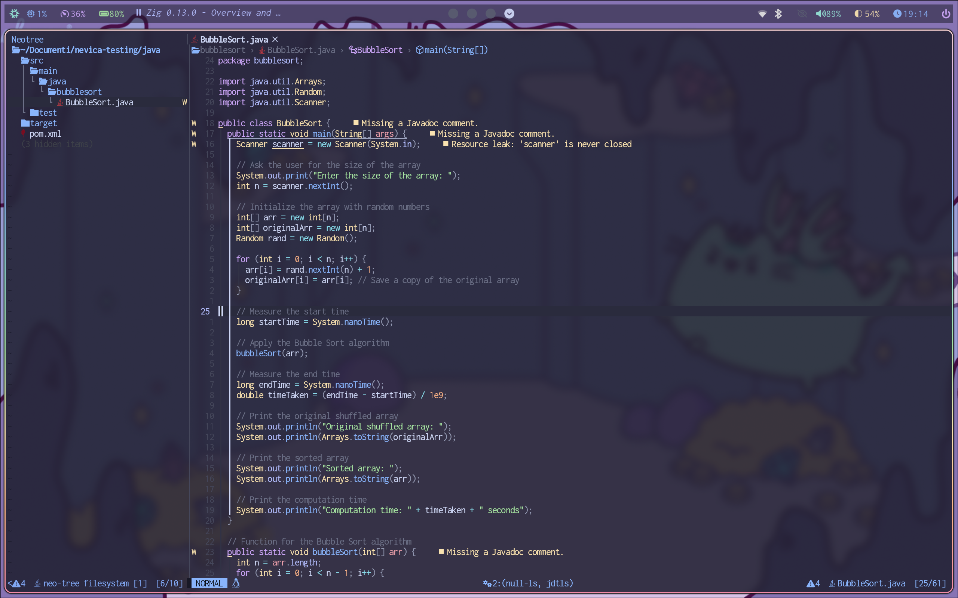Click the W warning sign on line 18

pyautogui.click(x=194, y=123)
